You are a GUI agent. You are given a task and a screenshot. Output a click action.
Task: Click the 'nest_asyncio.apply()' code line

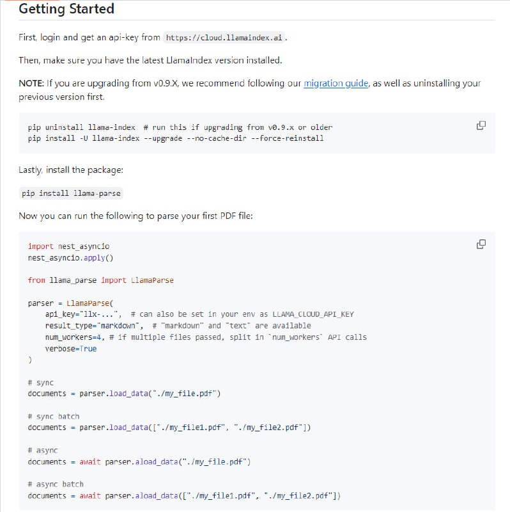[x=70, y=258]
